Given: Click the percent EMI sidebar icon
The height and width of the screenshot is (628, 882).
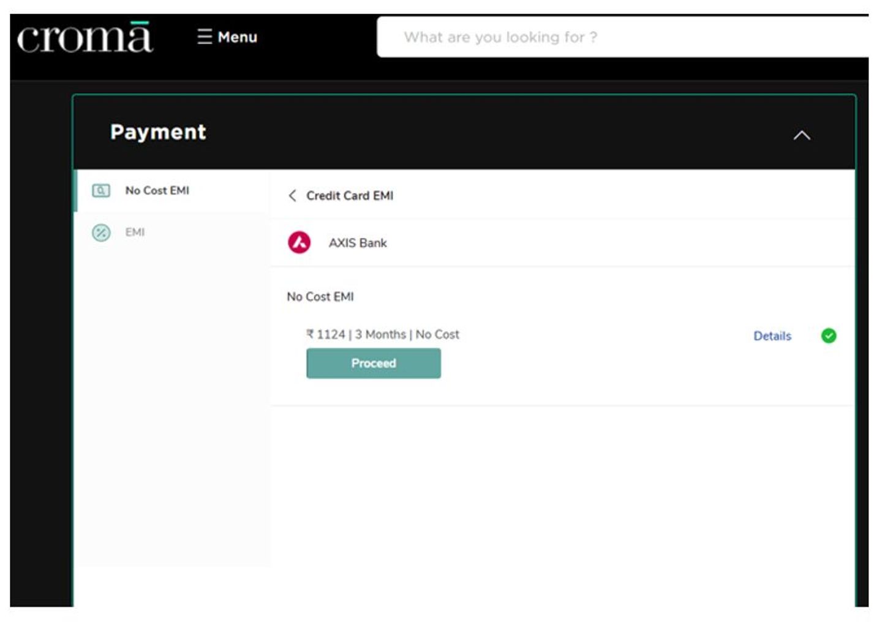Looking at the screenshot, I should click(x=101, y=233).
